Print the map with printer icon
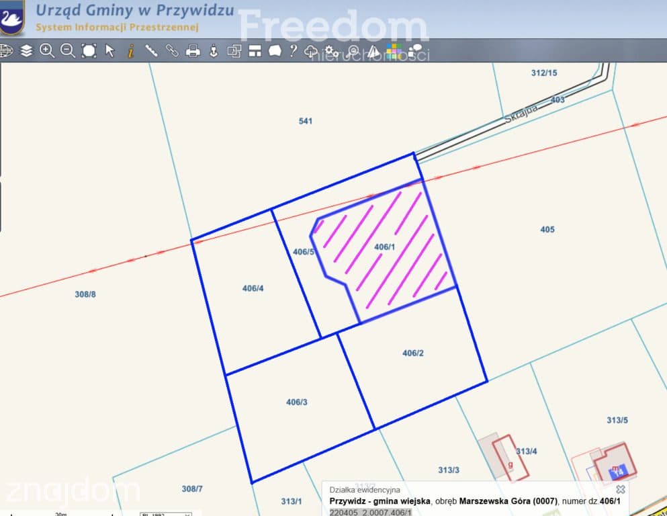Image resolution: width=667 pixels, height=516 pixels. 193,50
